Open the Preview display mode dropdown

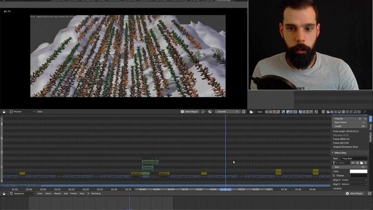(23, 111)
